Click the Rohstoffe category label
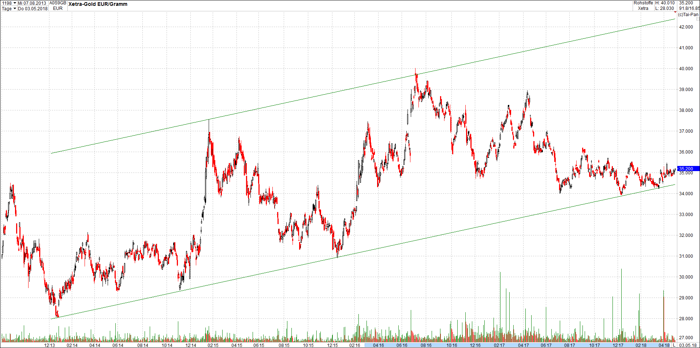 coord(643,3)
